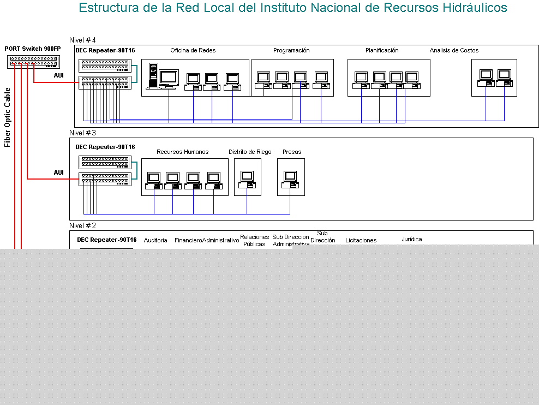539x405 pixels.
Task: Select the Presas computer icon
Action: tap(290, 180)
